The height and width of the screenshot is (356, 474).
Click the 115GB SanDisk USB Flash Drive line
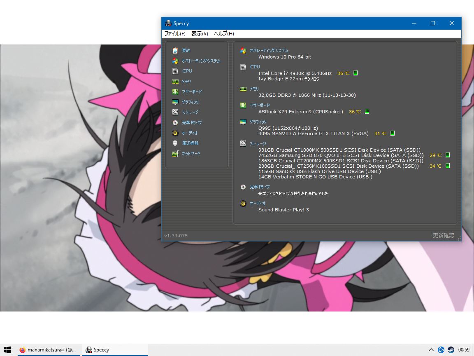point(320,171)
